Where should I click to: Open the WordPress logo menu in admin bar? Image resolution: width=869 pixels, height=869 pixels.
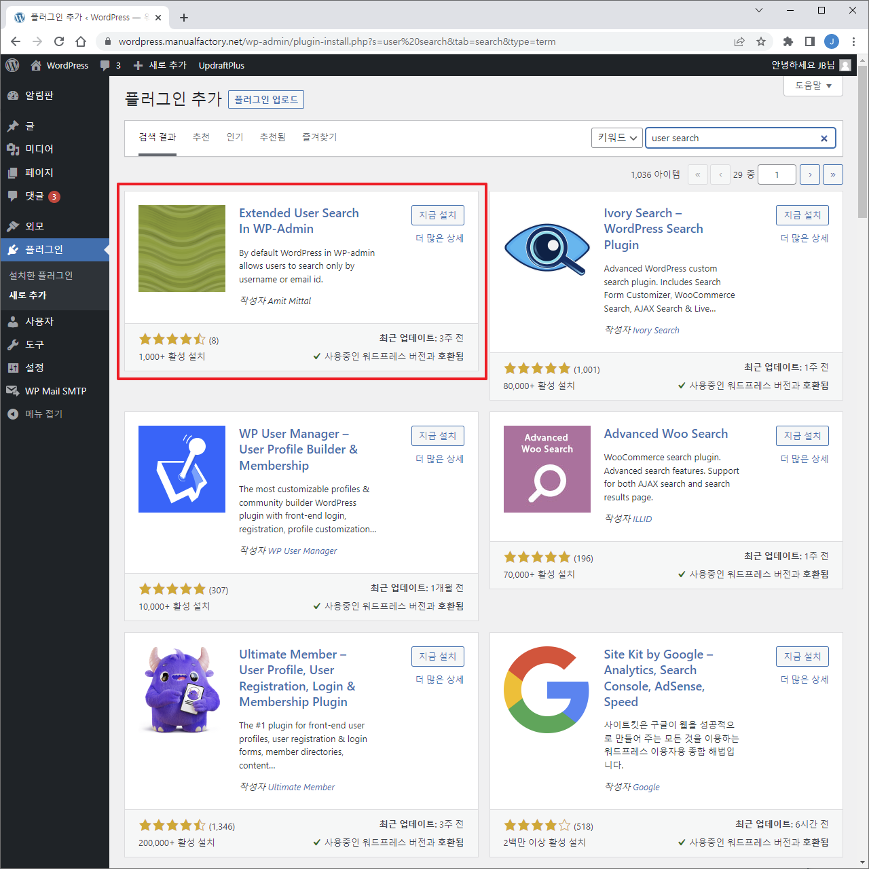tap(12, 65)
